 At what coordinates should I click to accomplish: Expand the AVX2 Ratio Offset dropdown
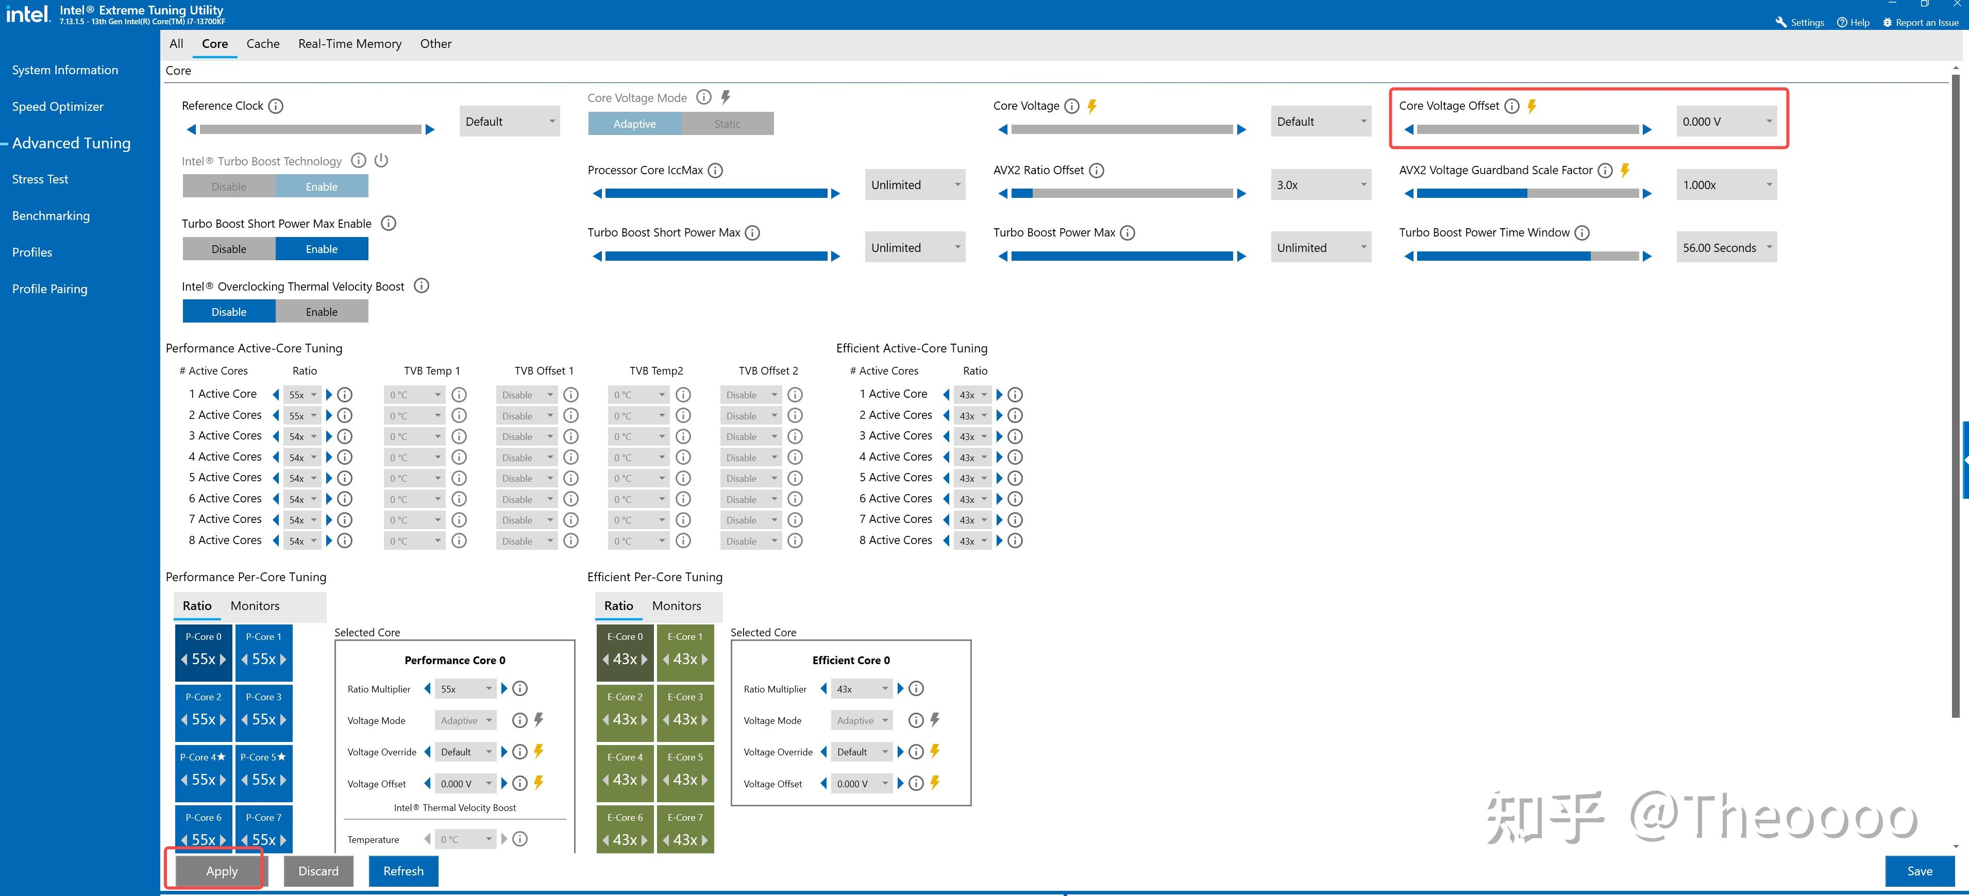point(1320,185)
